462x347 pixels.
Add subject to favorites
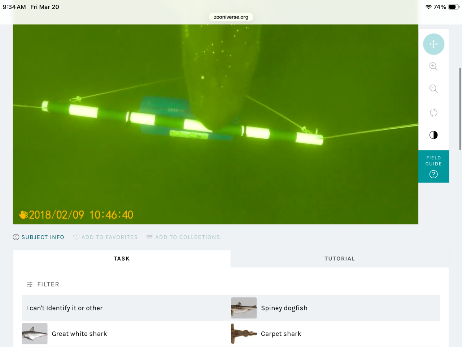click(105, 237)
